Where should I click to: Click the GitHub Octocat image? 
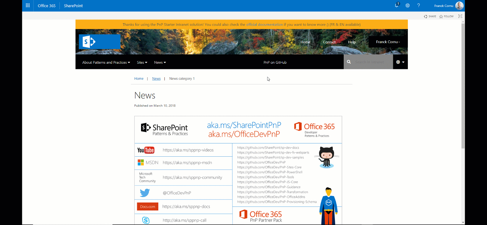point(326,157)
